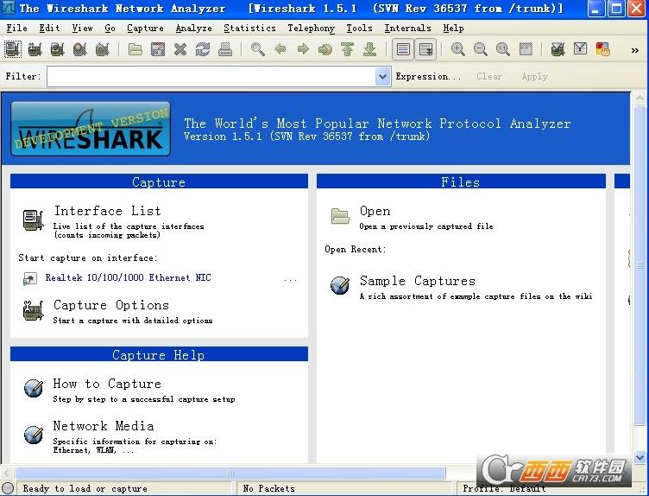Screen dimensions: 649x496
Task: Open the Statistics menu
Action: pos(249,28)
